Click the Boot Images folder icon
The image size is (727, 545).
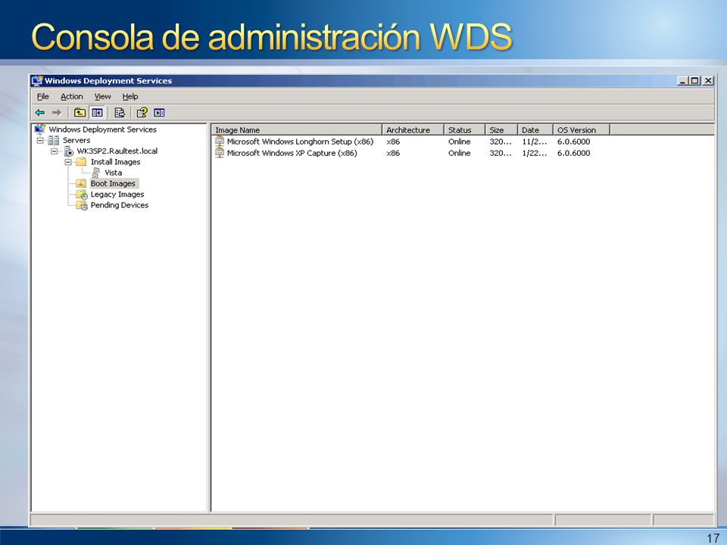click(x=81, y=183)
